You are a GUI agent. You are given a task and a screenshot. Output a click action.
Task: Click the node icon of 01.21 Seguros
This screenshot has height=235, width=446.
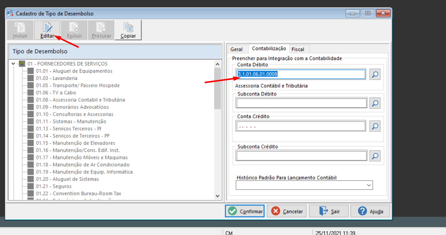31,186
